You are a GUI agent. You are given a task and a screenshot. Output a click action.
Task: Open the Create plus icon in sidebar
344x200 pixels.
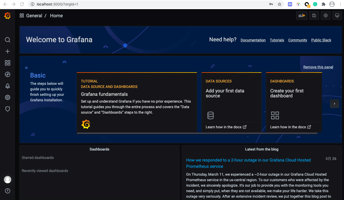[x=8, y=51]
